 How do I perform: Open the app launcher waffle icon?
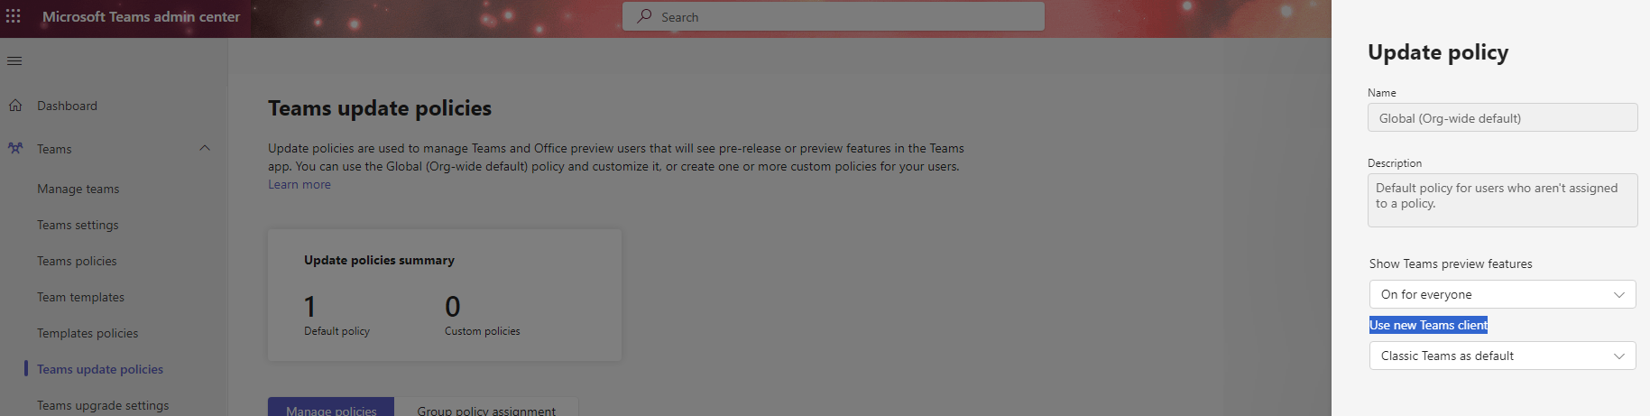[x=14, y=16]
